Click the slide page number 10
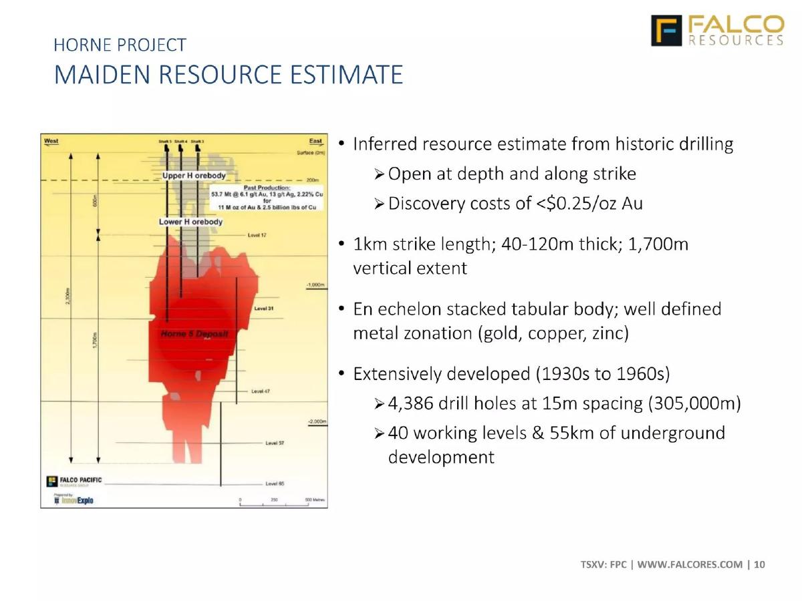The image size is (802, 601). [x=760, y=565]
